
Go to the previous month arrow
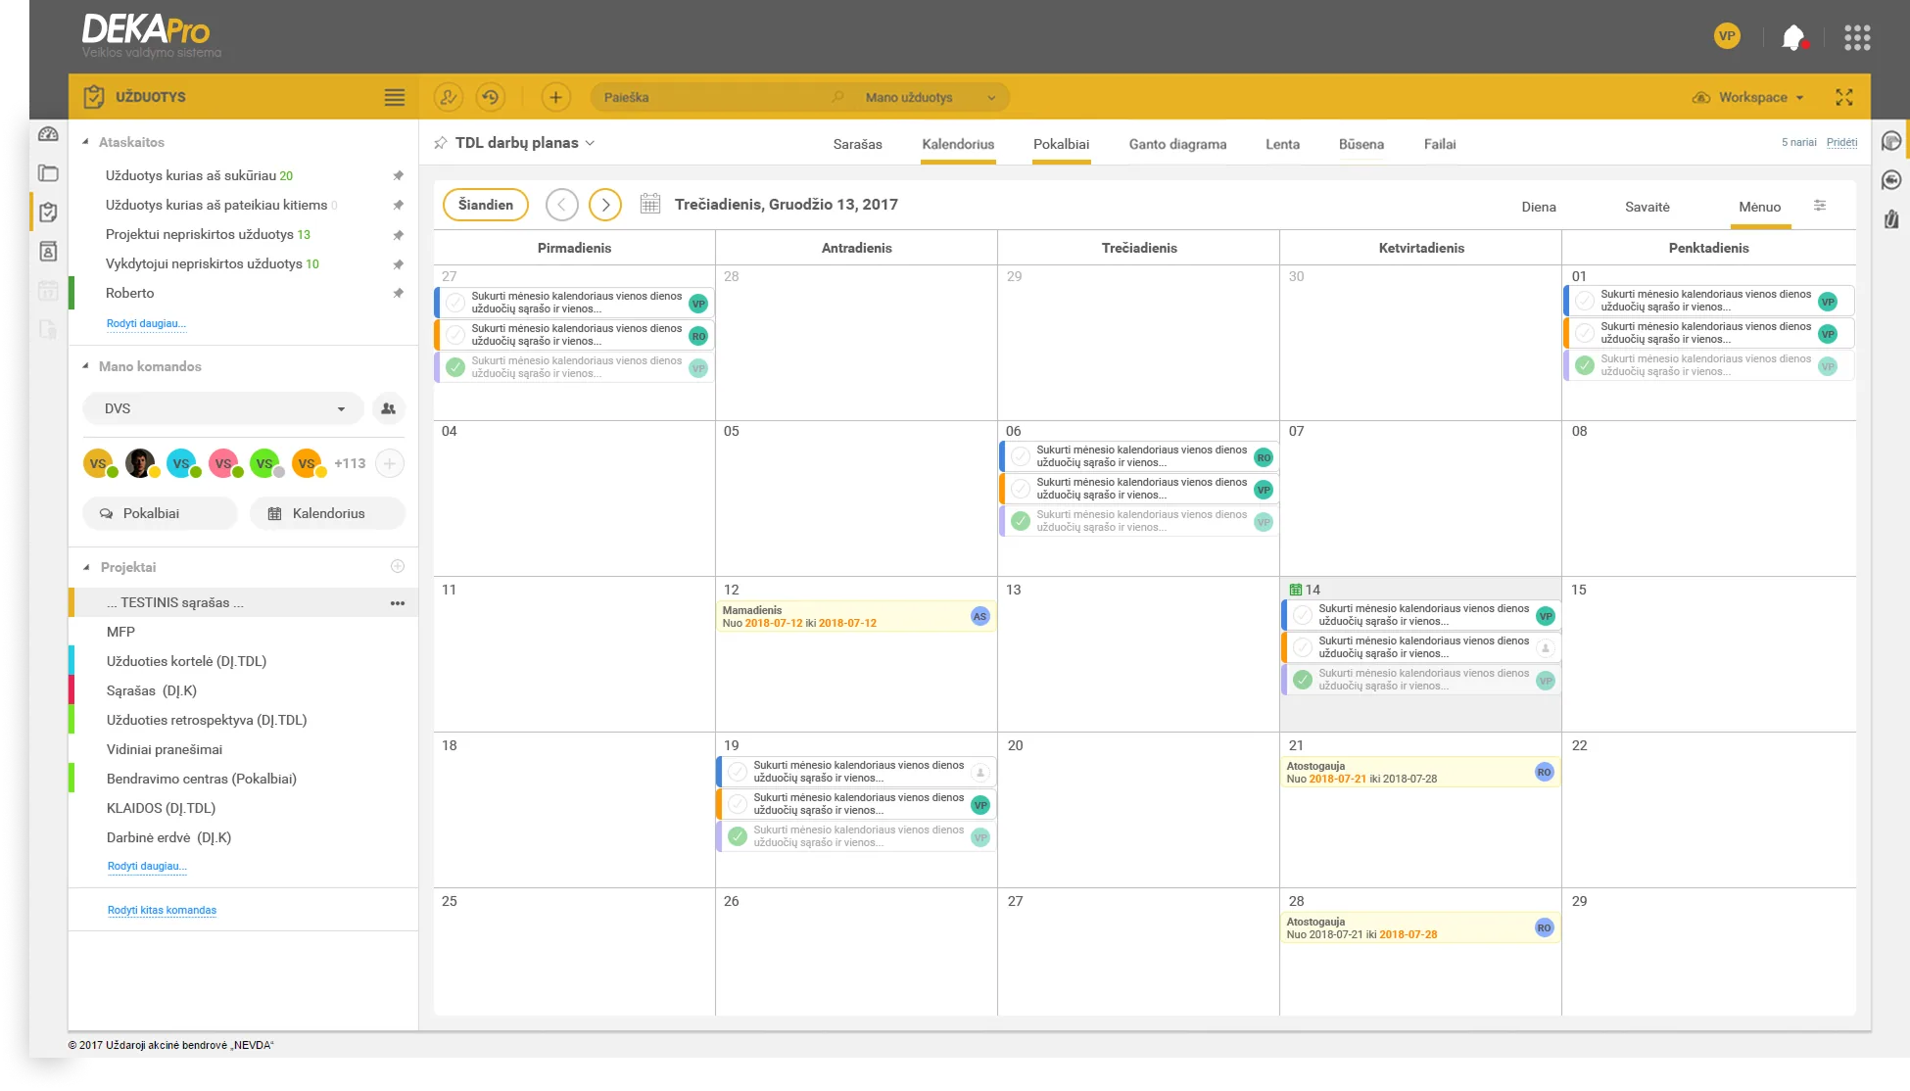pyautogui.click(x=561, y=205)
